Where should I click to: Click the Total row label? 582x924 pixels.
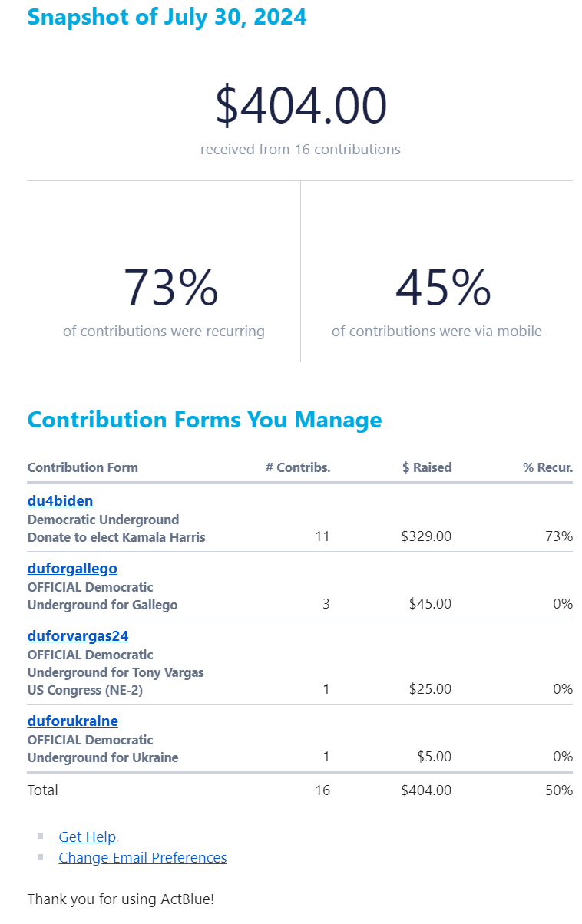[x=43, y=790]
